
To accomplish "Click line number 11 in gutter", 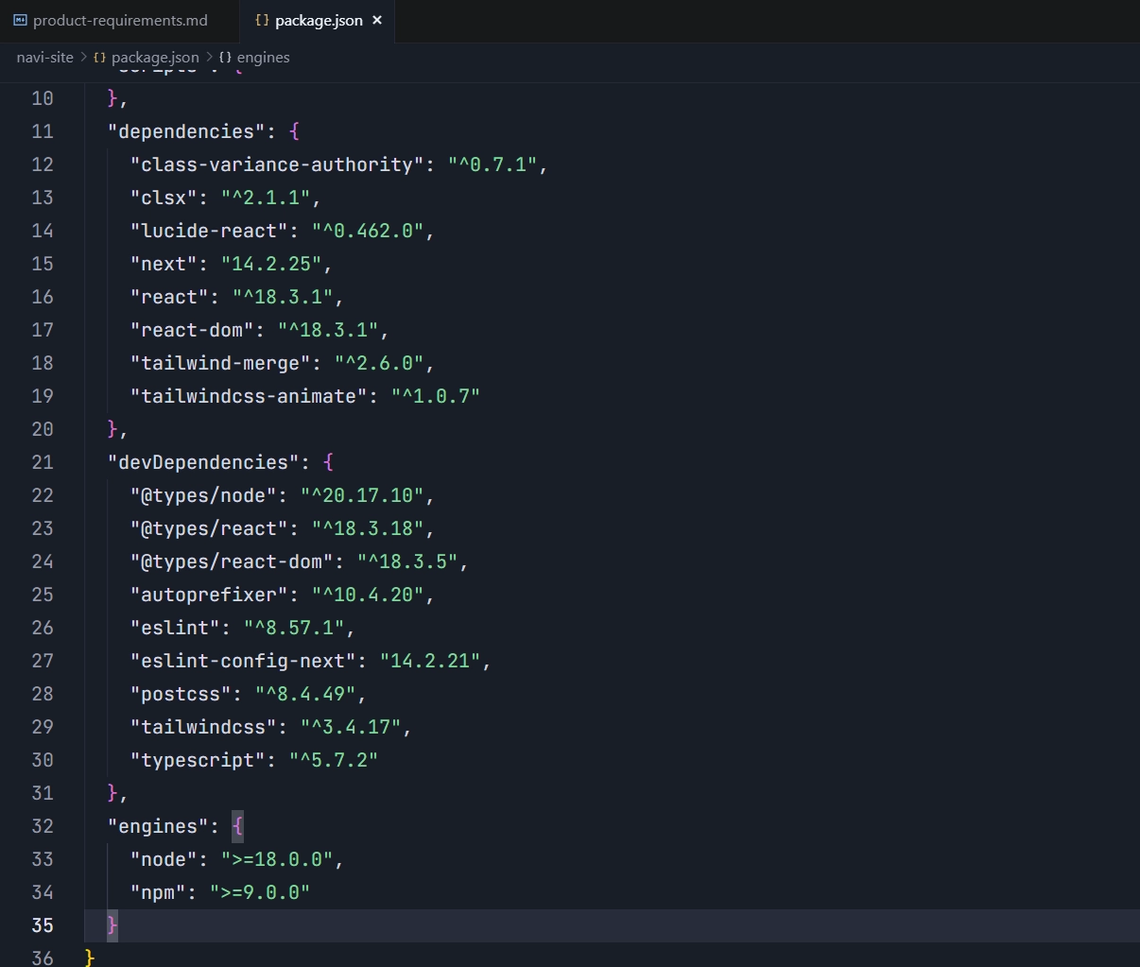I will (43, 131).
